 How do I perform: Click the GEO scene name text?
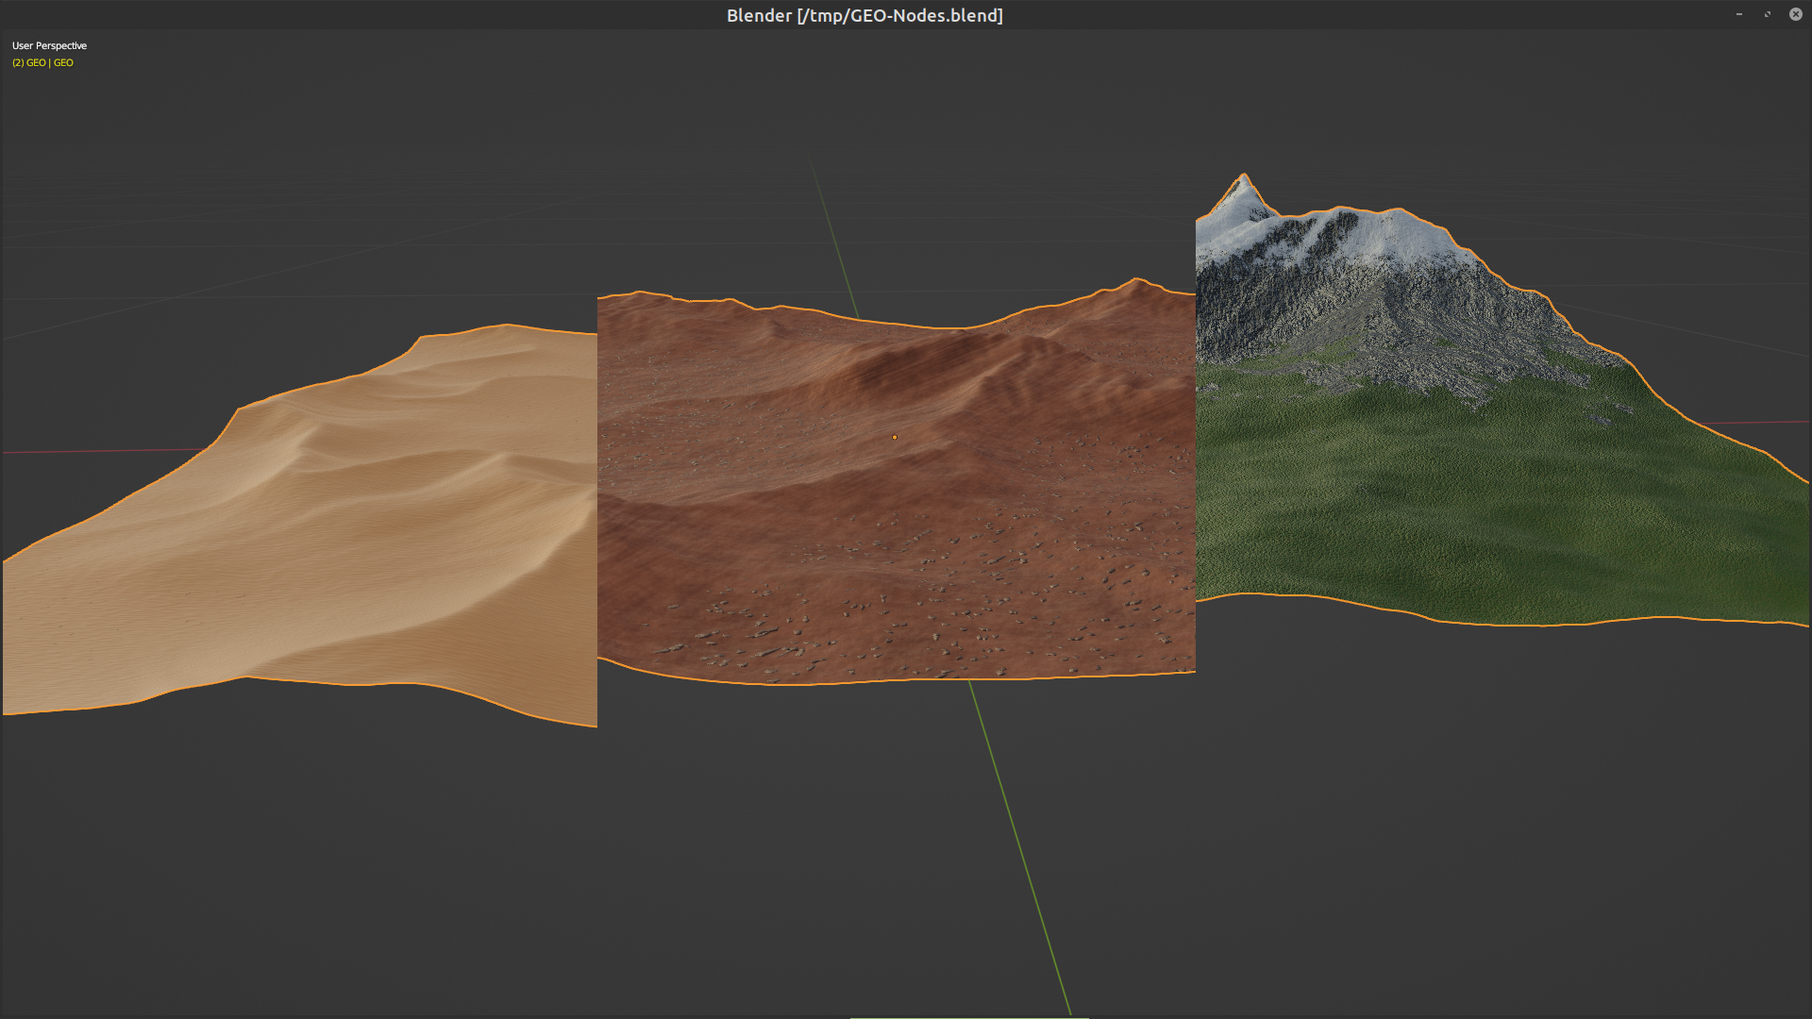click(64, 62)
